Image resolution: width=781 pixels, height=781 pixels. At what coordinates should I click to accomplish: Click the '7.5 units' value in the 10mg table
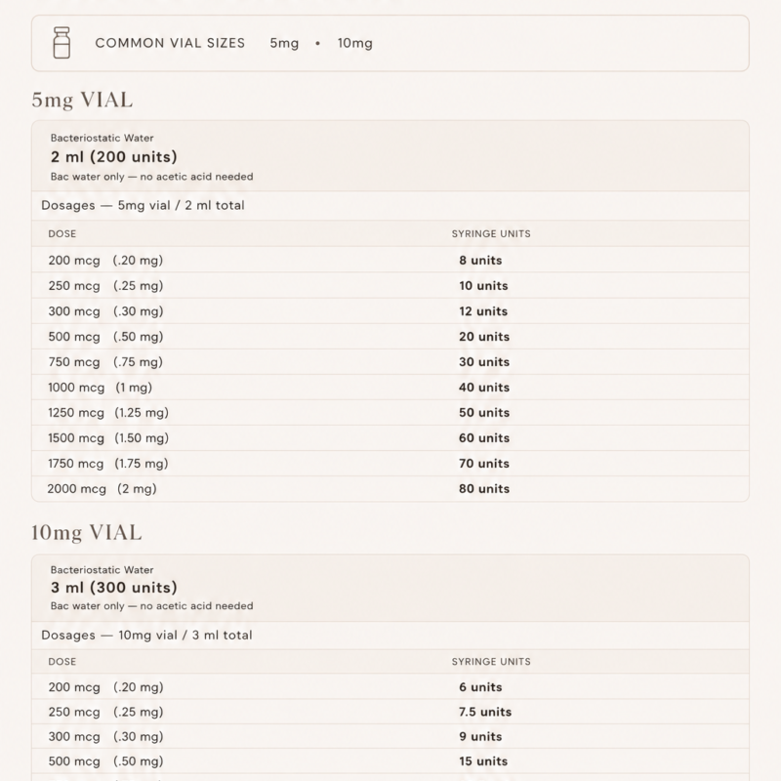(x=485, y=713)
